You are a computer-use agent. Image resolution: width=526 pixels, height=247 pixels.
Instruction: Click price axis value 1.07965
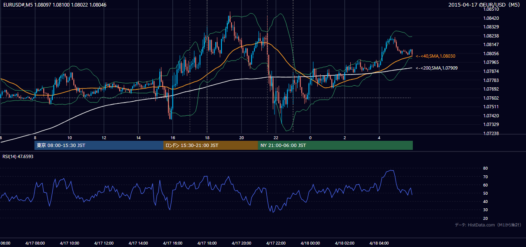click(x=491, y=62)
